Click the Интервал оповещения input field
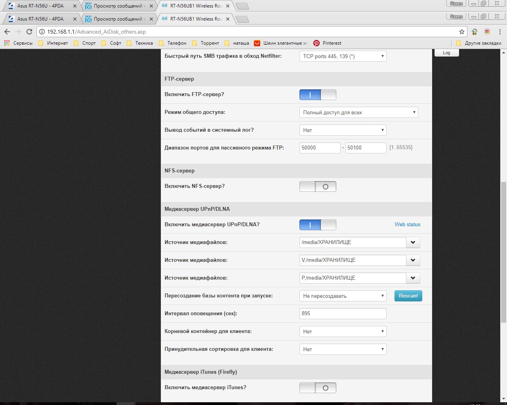This screenshot has height=405, width=507. 343,314
